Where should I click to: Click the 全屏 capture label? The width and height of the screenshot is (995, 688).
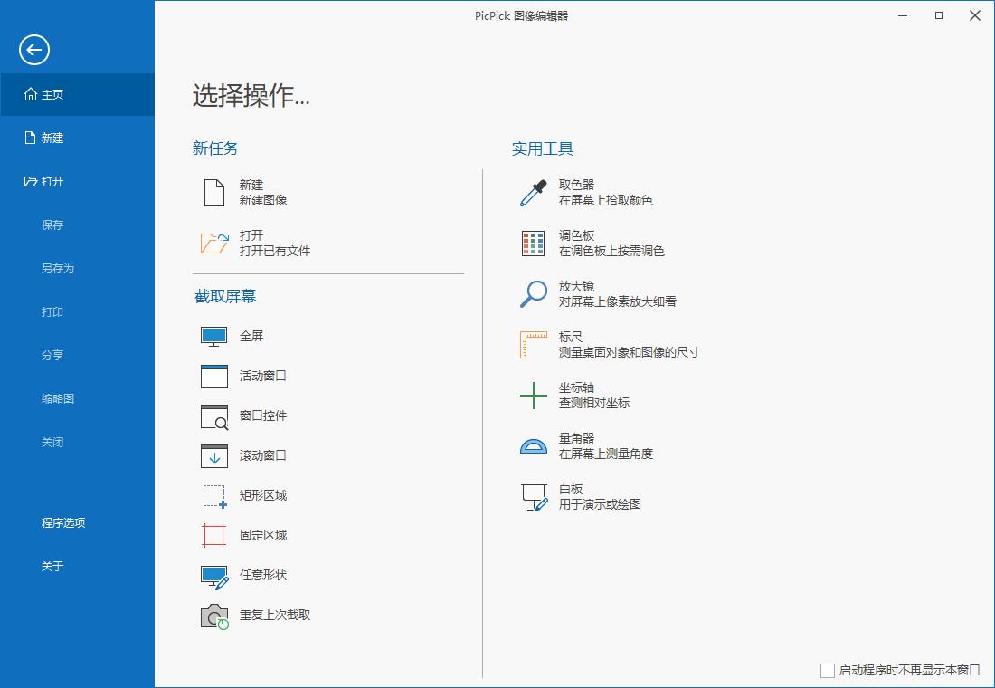[x=251, y=336]
